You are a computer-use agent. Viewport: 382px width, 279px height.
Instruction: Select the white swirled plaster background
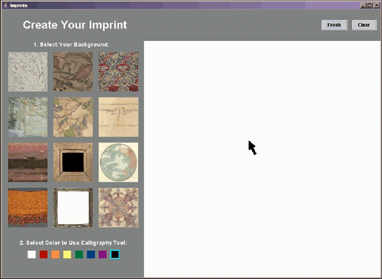pos(28,72)
